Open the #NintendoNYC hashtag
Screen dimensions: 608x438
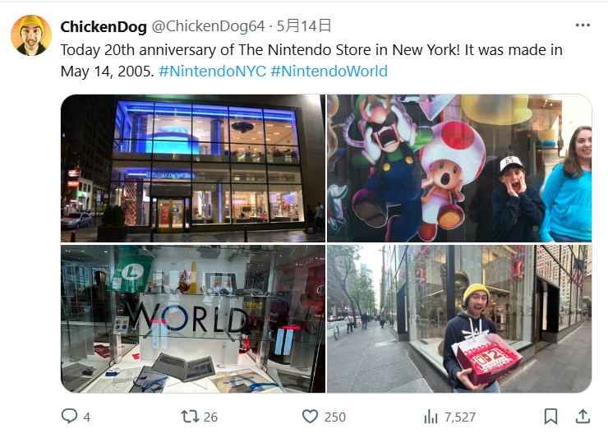tap(213, 71)
